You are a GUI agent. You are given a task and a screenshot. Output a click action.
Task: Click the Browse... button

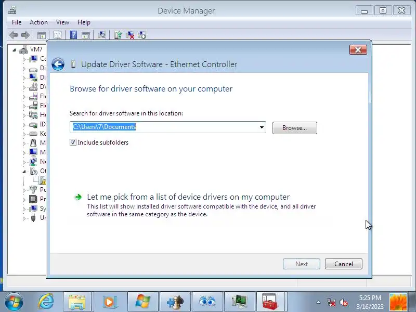[294, 128]
